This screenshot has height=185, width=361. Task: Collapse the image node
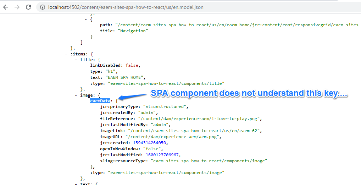[76, 95]
